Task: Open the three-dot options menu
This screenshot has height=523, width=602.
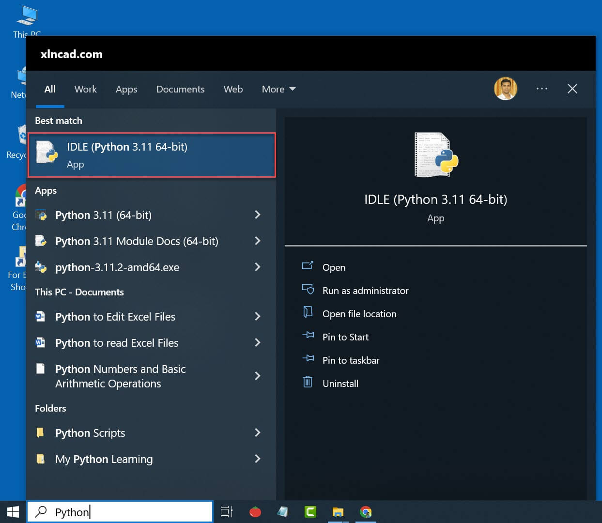Action: point(541,89)
